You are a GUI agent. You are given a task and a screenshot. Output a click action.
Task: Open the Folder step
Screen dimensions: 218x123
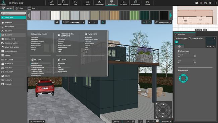(148, 3)
